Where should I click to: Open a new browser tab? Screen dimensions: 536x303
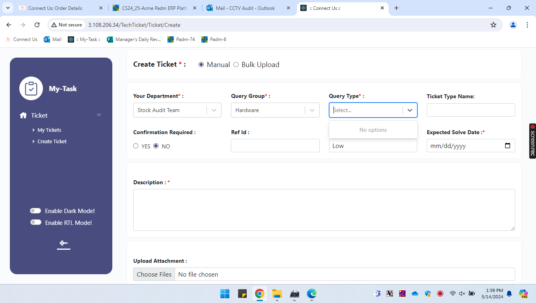[x=396, y=8]
